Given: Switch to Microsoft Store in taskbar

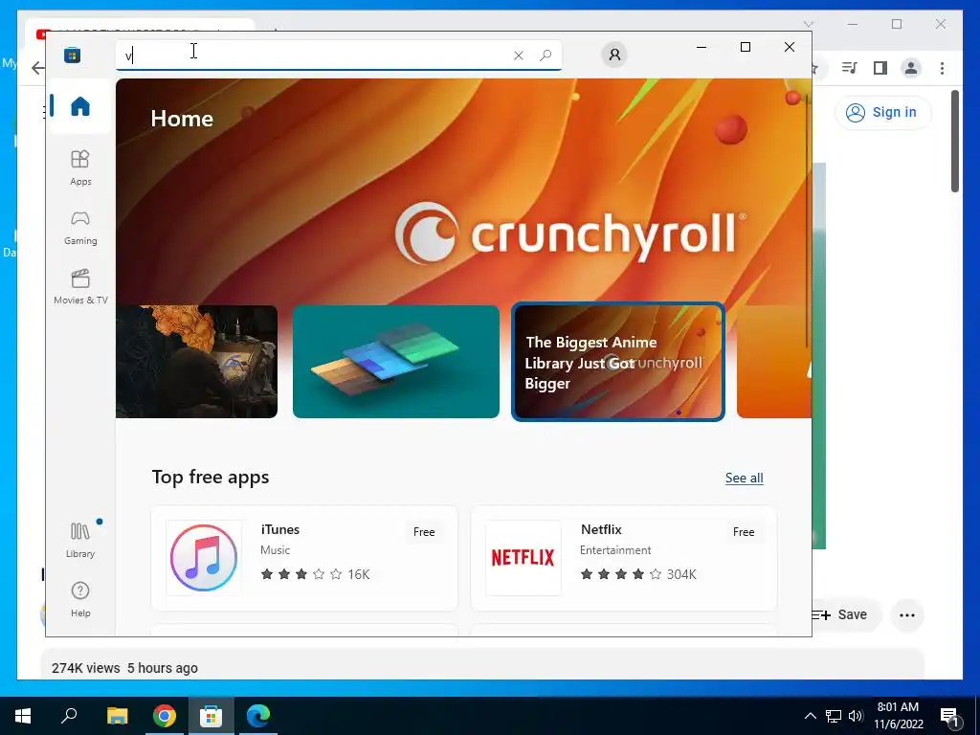Looking at the screenshot, I should [212, 716].
